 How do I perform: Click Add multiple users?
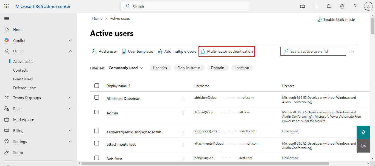tap(177, 51)
